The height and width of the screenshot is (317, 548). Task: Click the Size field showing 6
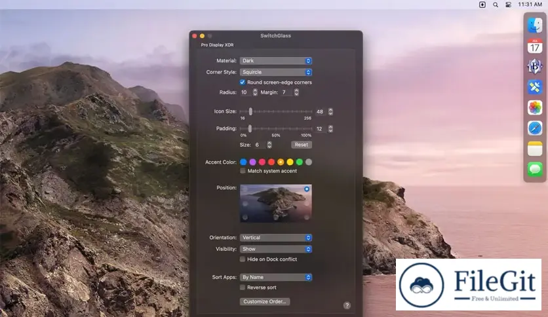(260, 145)
